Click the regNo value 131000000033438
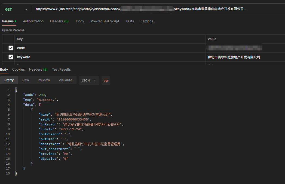 pos(73,119)
